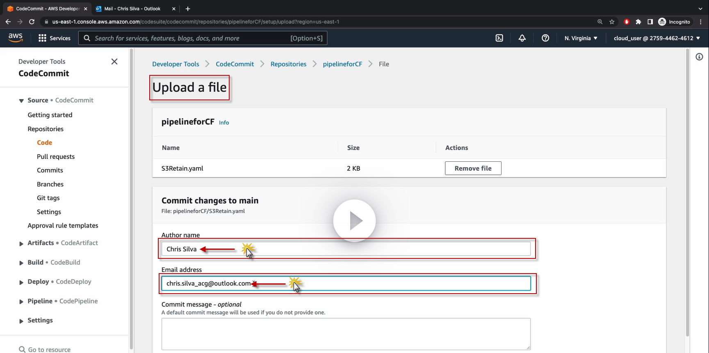Click the red extension icon in toolbar
The height and width of the screenshot is (353, 709).
coord(626,22)
